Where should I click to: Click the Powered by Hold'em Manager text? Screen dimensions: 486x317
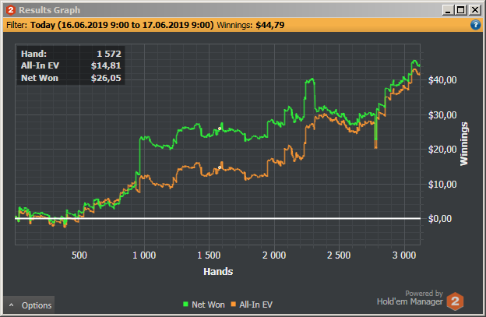click(410, 298)
